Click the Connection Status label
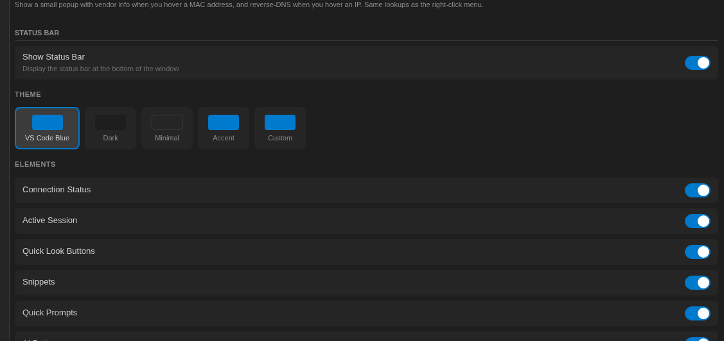The height and width of the screenshot is (341, 724). [57, 190]
